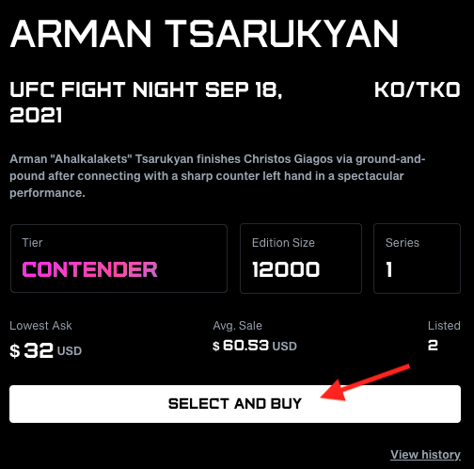Click the Series label text
This screenshot has height=469, width=474.
coord(403,243)
